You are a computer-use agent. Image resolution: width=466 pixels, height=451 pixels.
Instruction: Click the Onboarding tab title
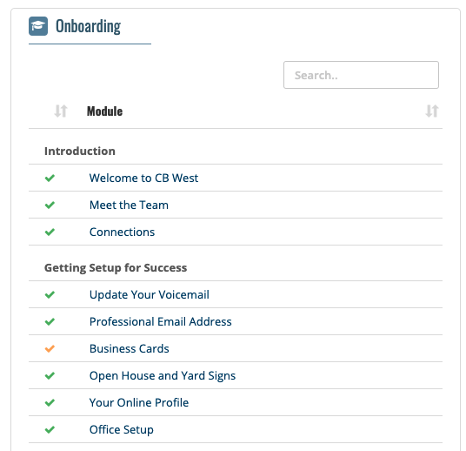[x=89, y=26]
